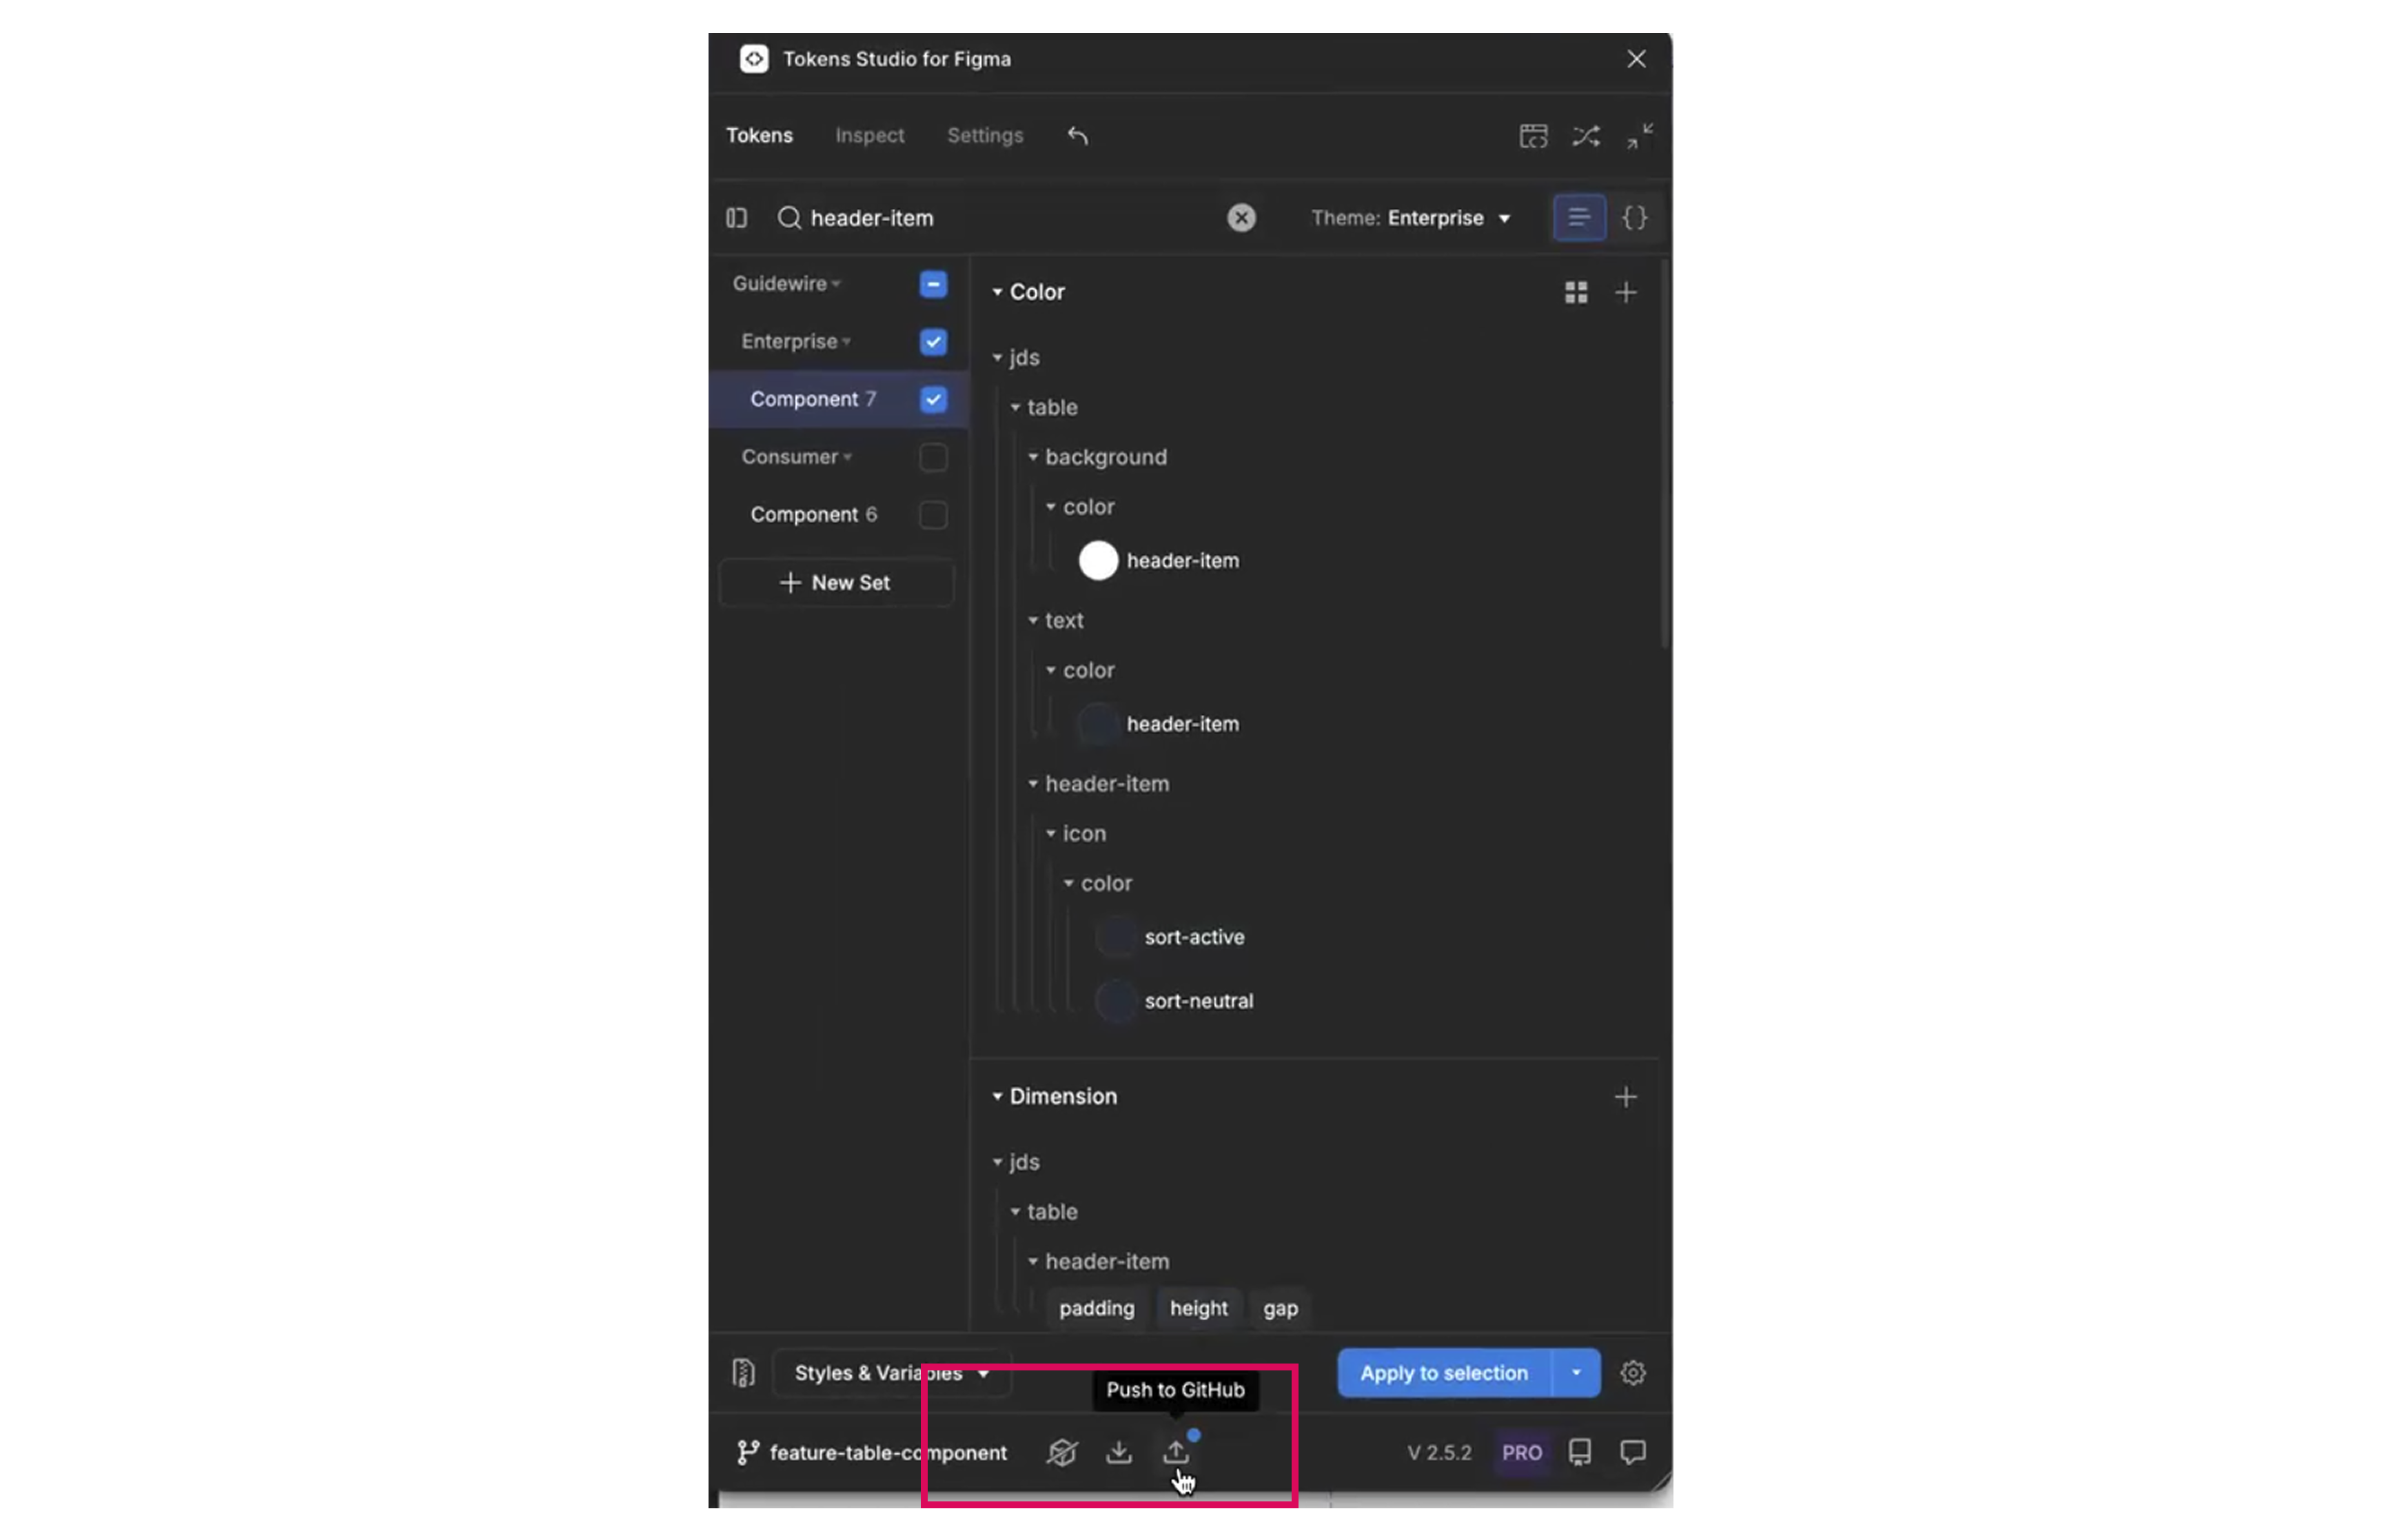Open the docs book icon in footer

[x=1579, y=1452]
